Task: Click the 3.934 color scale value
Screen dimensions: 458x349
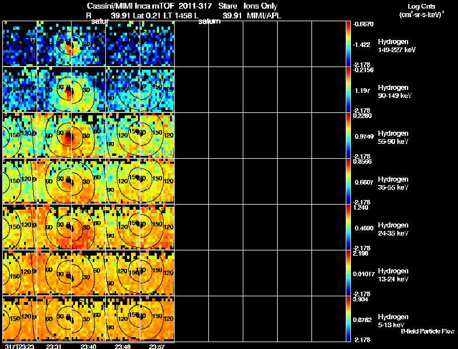Action: click(x=361, y=299)
